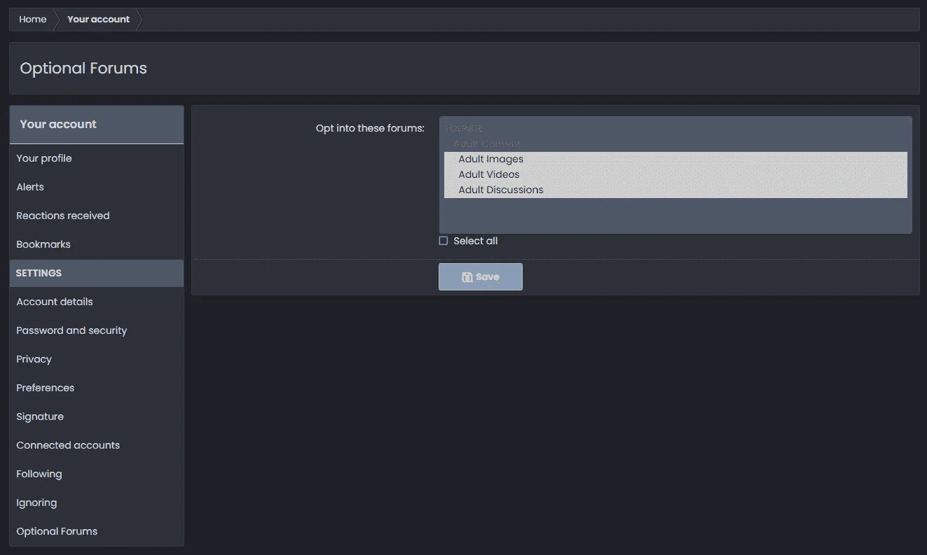View Reactions received
The height and width of the screenshot is (555, 927).
pyautogui.click(x=97, y=216)
